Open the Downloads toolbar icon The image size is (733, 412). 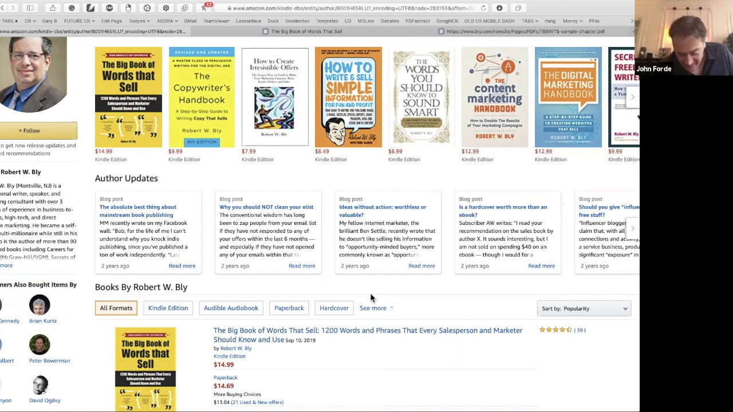[499, 8]
